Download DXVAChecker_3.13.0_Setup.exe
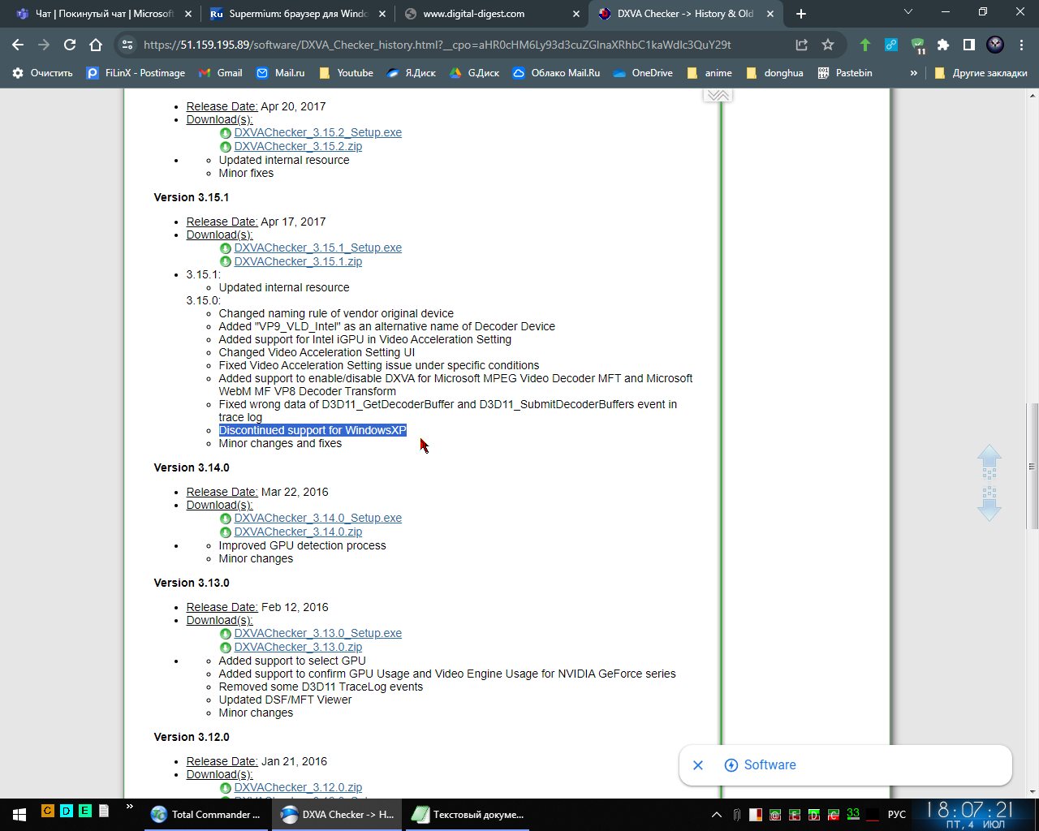 tap(317, 633)
